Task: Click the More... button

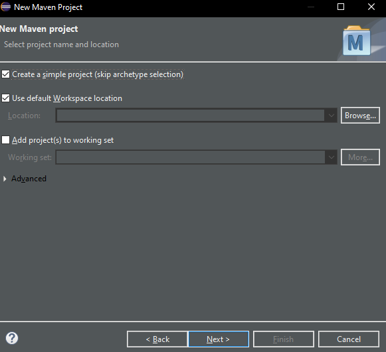Action: 360,157
